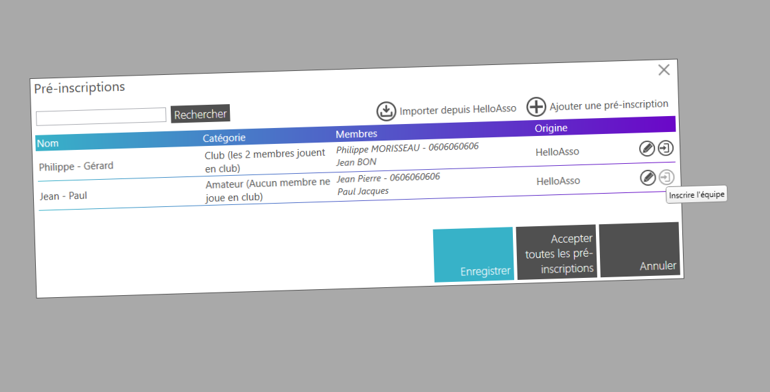Click the Catégorie column header
Image resolution: width=770 pixels, height=392 pixels.
tap(224, 137)
